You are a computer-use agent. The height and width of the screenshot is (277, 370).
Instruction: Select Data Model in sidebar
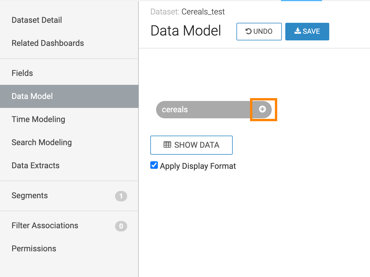[x=32, y=96]
